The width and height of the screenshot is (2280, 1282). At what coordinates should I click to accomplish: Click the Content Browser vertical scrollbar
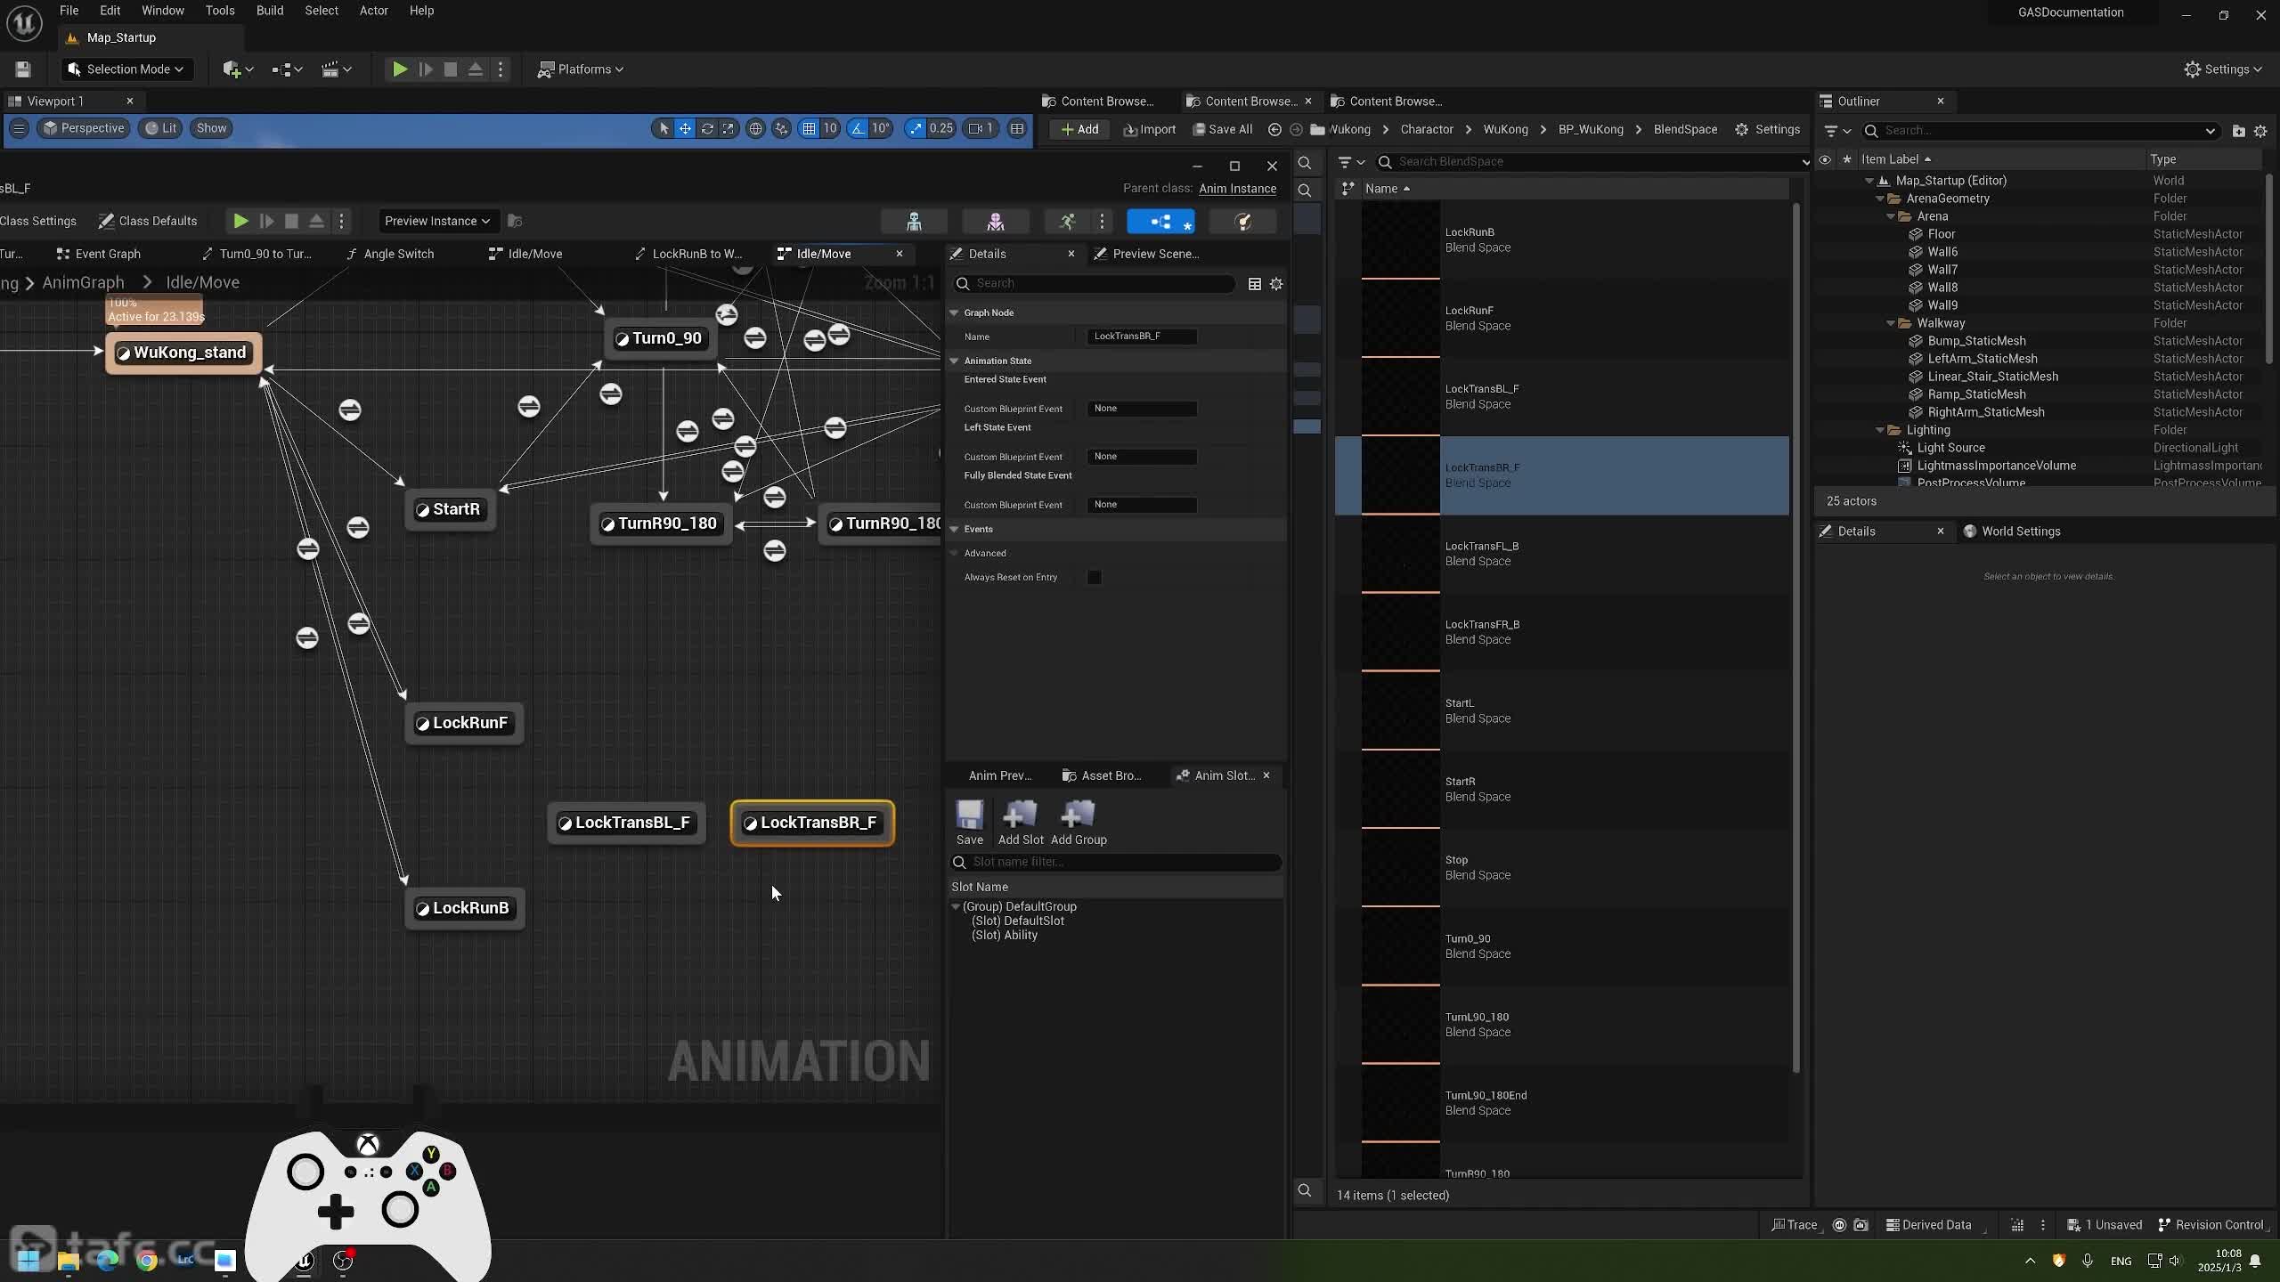pos(1796,637)
